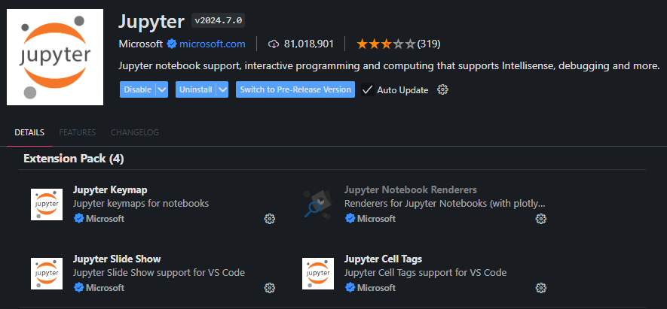Toggle the Auto Update checkbox
The image size is (667, 309).
[x=368, y=89]
